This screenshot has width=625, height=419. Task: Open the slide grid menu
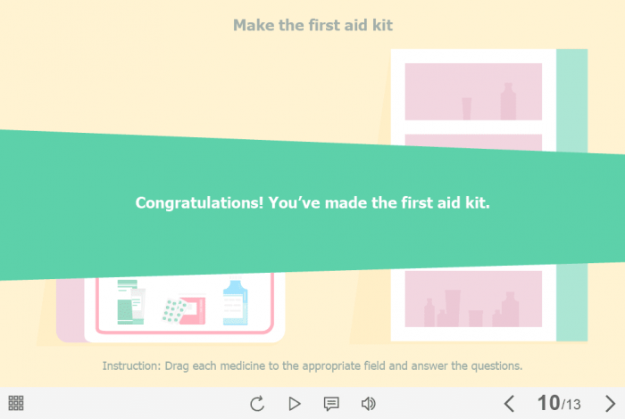[x=16, y=403]
